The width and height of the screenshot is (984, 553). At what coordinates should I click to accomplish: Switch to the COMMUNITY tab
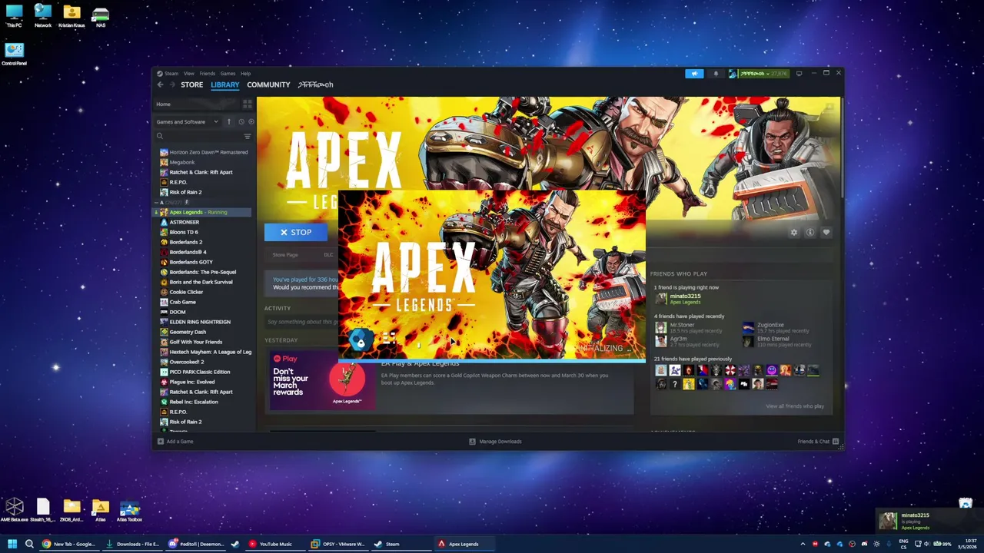click(x=268, y=84)
